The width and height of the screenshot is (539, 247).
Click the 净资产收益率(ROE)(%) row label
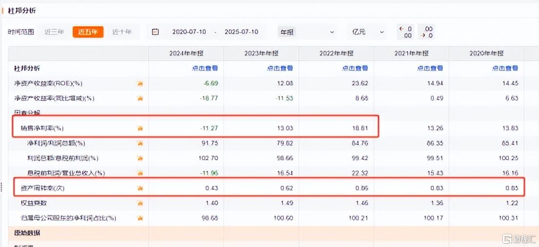[x=48, y=83]
